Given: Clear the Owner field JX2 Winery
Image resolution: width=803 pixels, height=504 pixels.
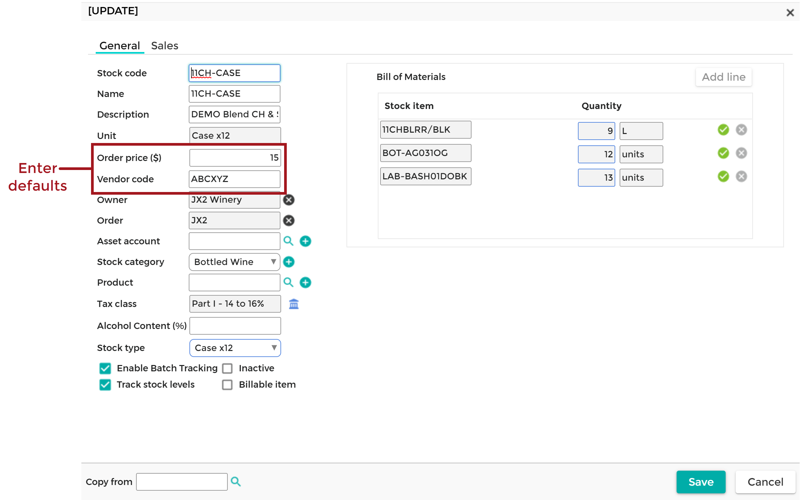Looking at the screenshot, I should tap(288, 200).
